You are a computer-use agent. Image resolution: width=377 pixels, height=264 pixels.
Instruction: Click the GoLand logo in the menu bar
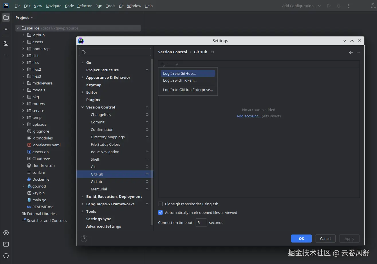point(6,5)
